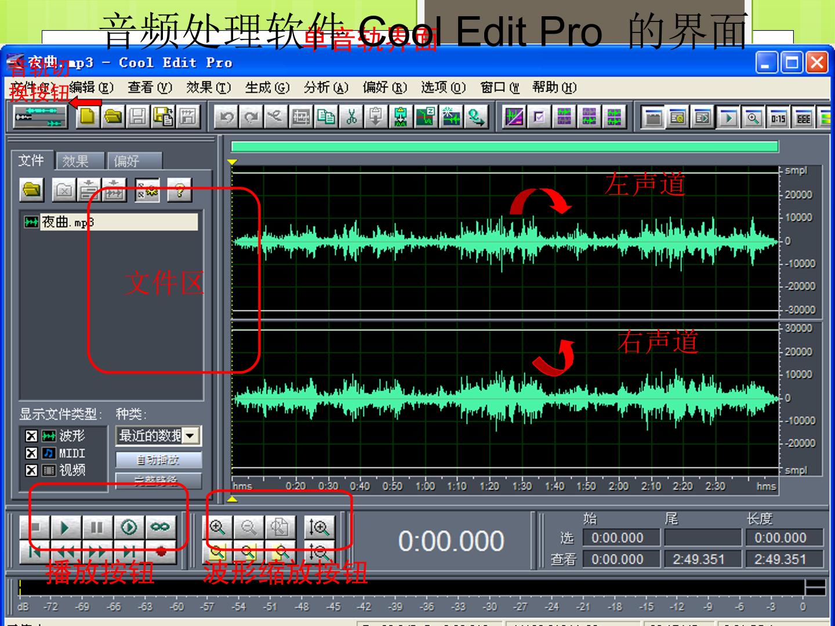
Task: Click the 自动播放 button
Action: (x=158, y=460)
